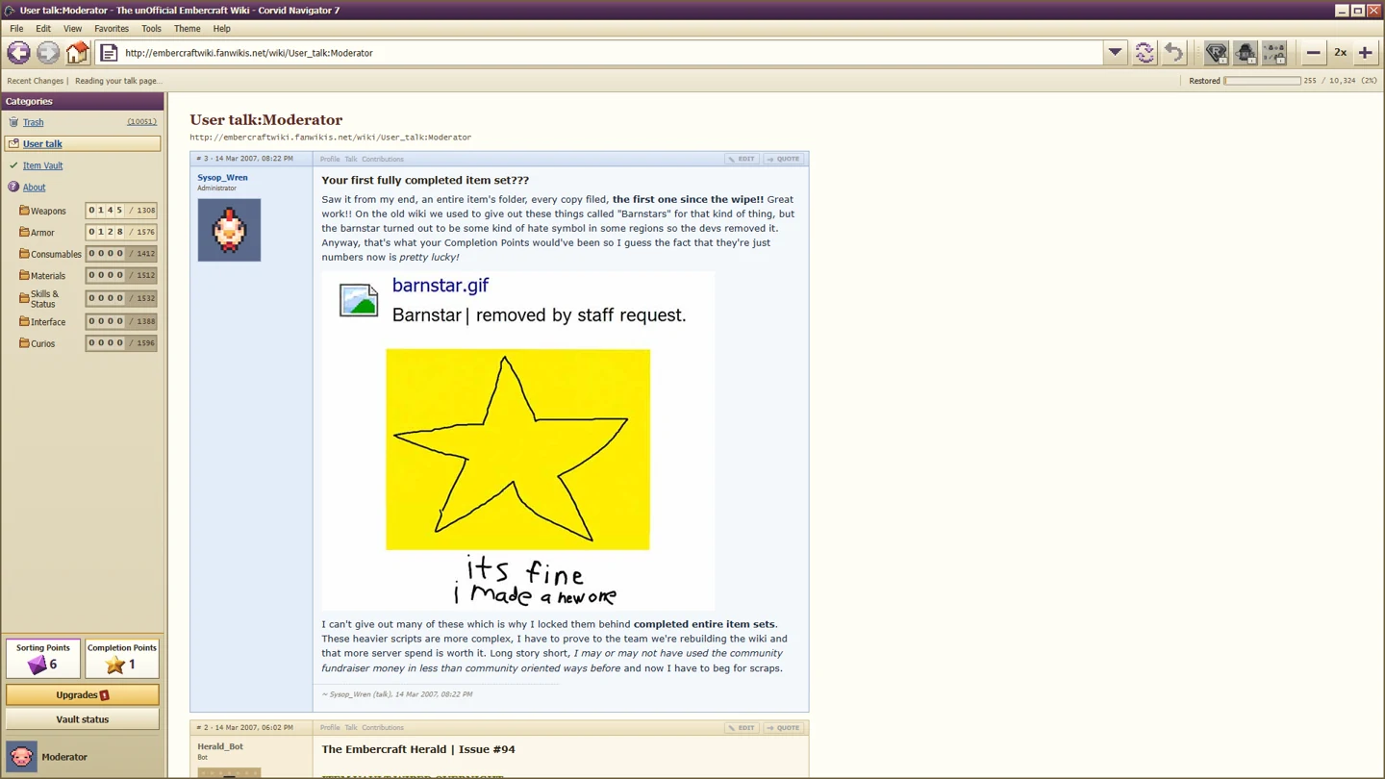The image size is (1385, 779).
Task: Open the Consumables folder icon
Action: 24,254
